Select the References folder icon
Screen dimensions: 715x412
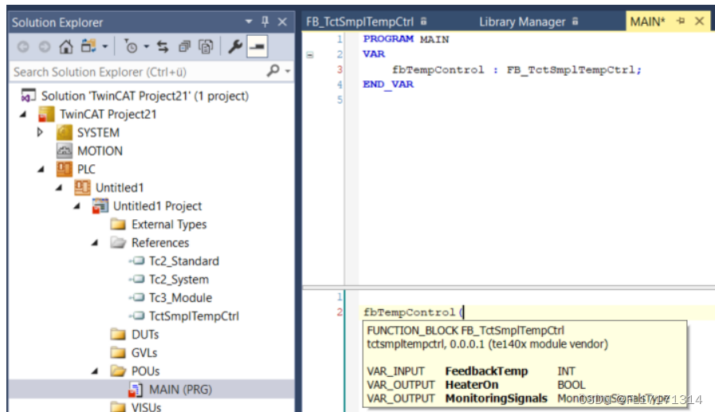(x=118, y=242)
